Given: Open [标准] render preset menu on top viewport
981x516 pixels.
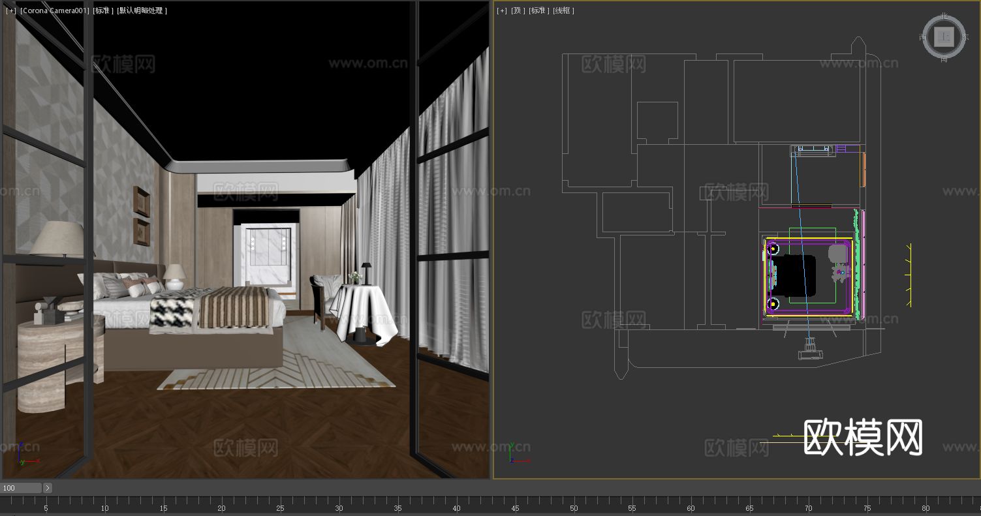Looking at the screenshot, I should 538,10.
